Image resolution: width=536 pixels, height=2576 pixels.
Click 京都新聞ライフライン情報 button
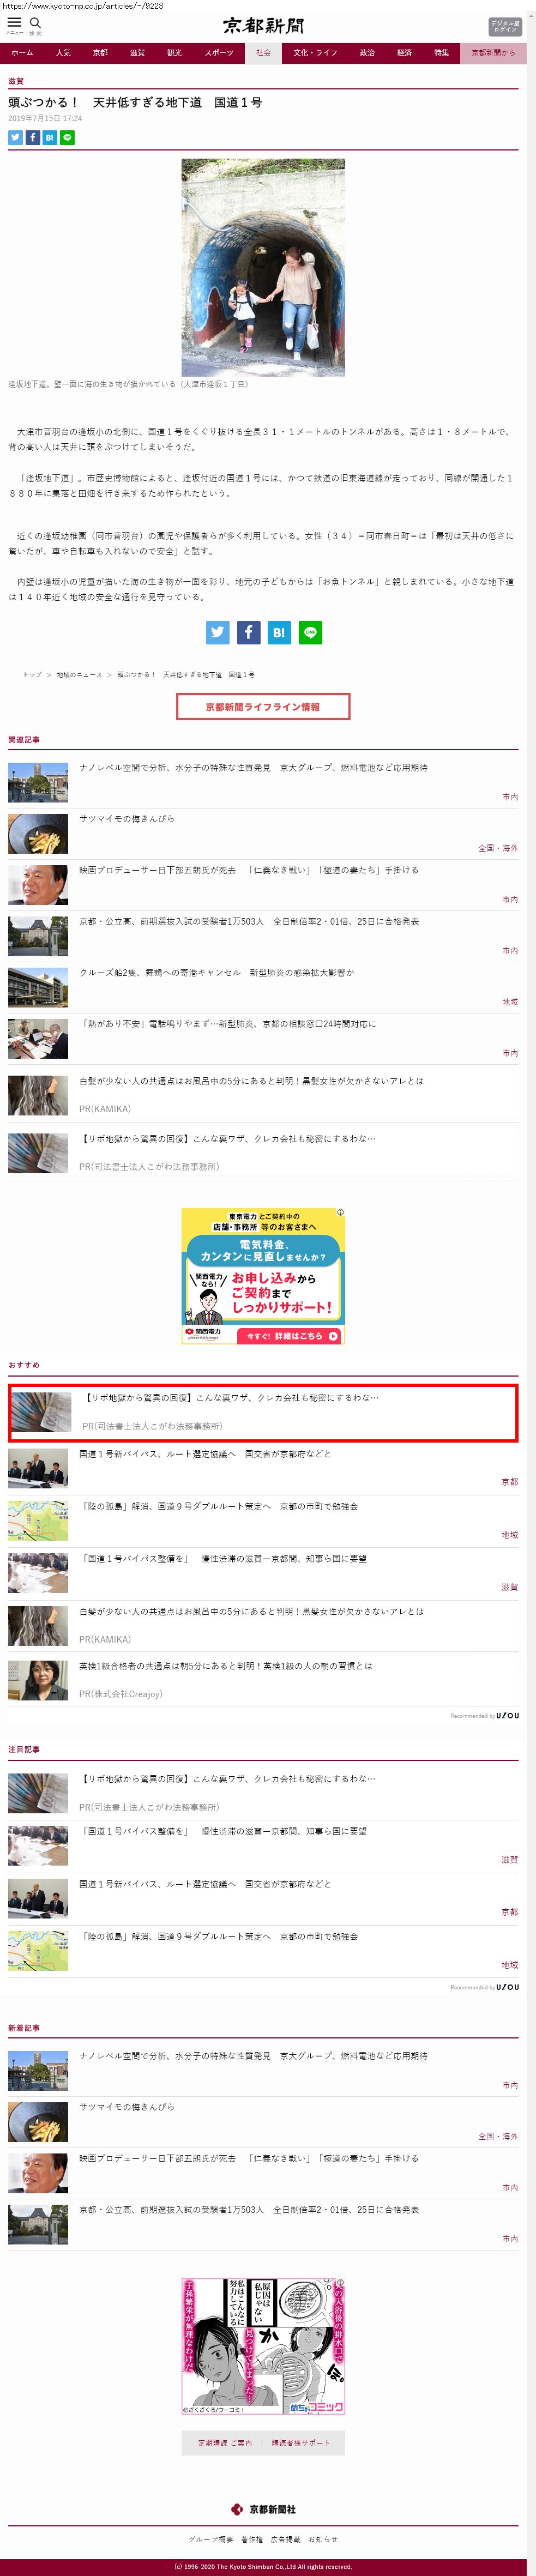pos(263,707)
